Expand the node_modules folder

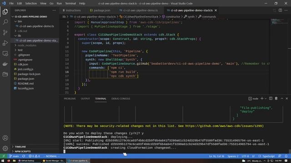pyautogui.click(x=35, y=45)
